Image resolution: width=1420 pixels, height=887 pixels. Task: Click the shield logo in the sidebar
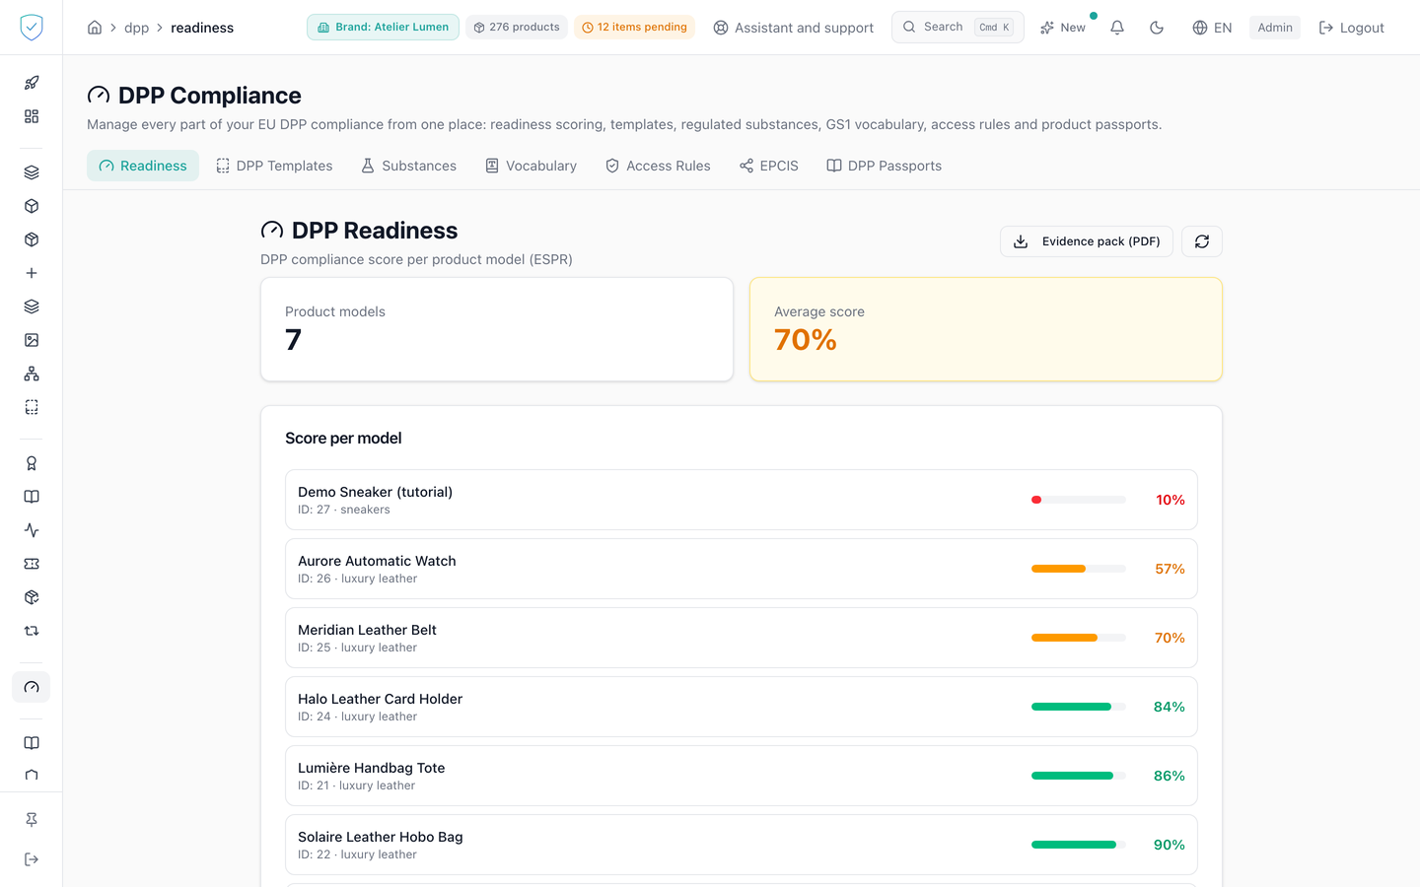click(32, 28)
